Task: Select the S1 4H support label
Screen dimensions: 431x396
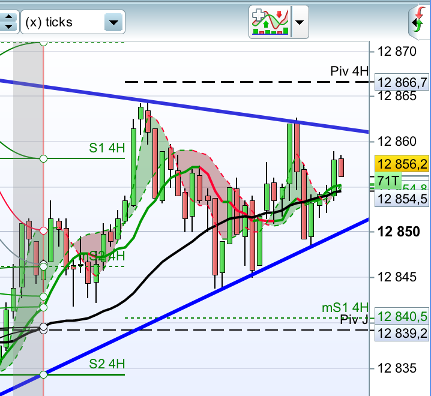Action: [x=107, y=148]
